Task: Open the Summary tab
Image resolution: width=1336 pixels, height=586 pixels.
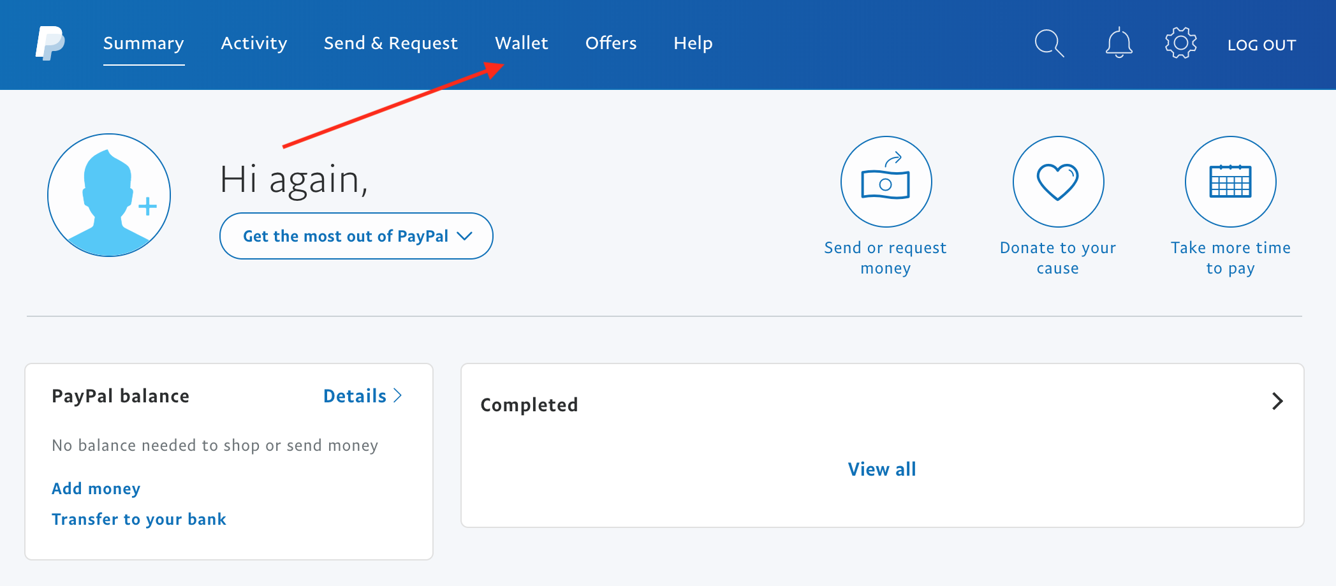Action: [143, 43]
